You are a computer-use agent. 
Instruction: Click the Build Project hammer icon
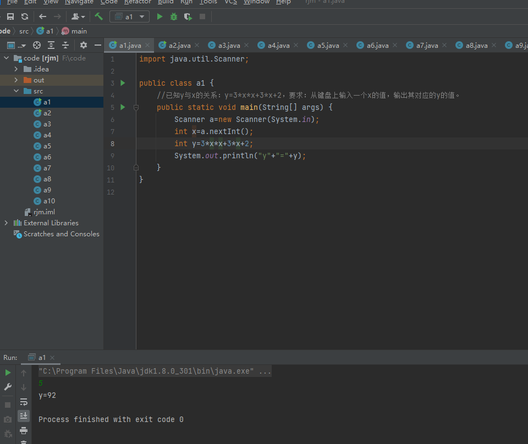pos(99,16)
